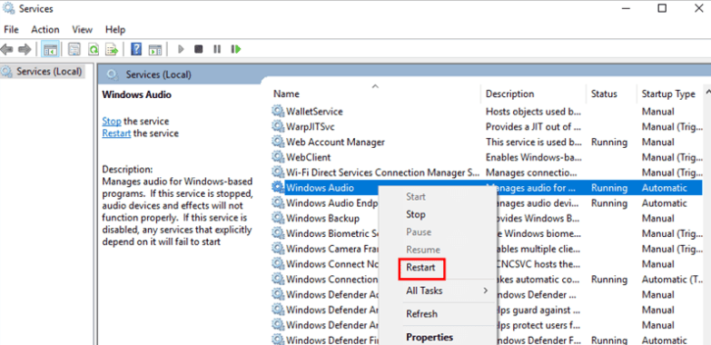Click the scrollbar up arrow of services list
The width and height of the screenshot is (711, 345).
[708, 92]
